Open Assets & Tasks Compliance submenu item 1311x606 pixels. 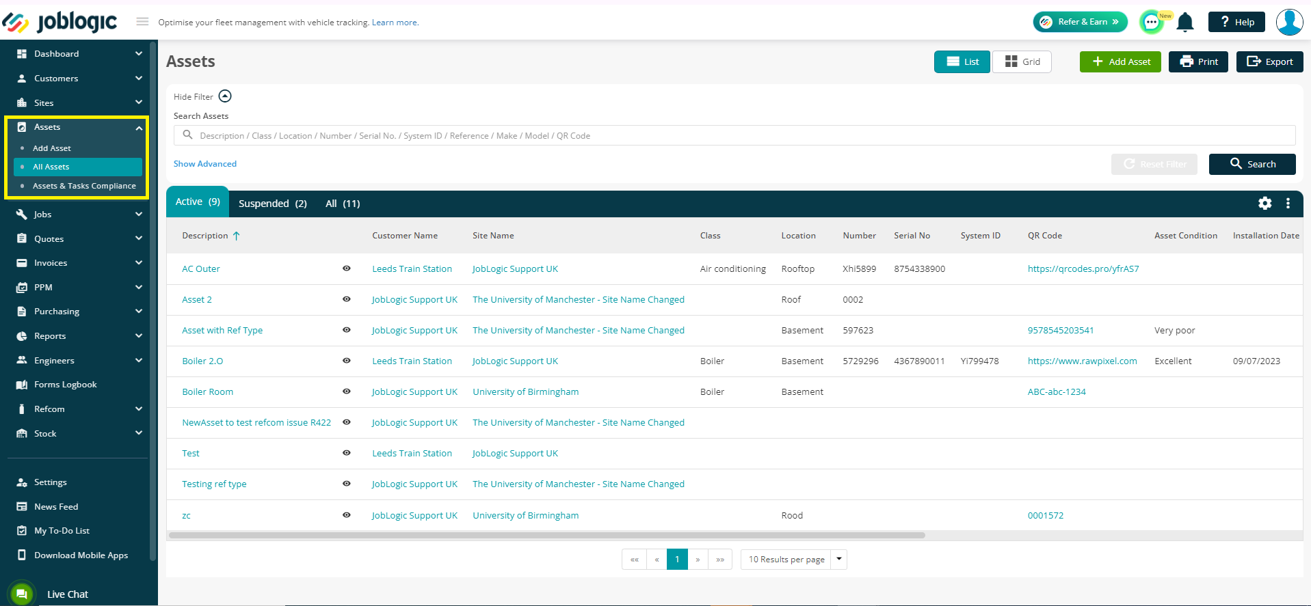pyautogui.click(x=84, y=186)
